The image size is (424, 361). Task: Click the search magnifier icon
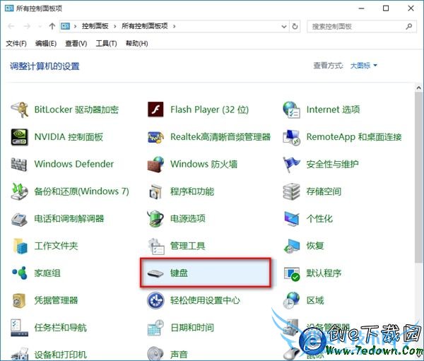[409, 27]
